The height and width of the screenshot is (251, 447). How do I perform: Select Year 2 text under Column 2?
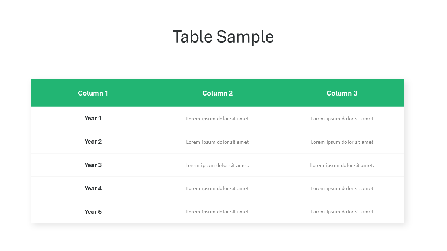(x=217, y=142)
